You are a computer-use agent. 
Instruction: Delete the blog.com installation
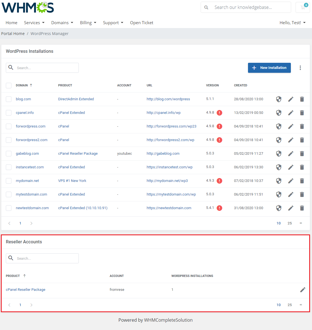[302, 99]
